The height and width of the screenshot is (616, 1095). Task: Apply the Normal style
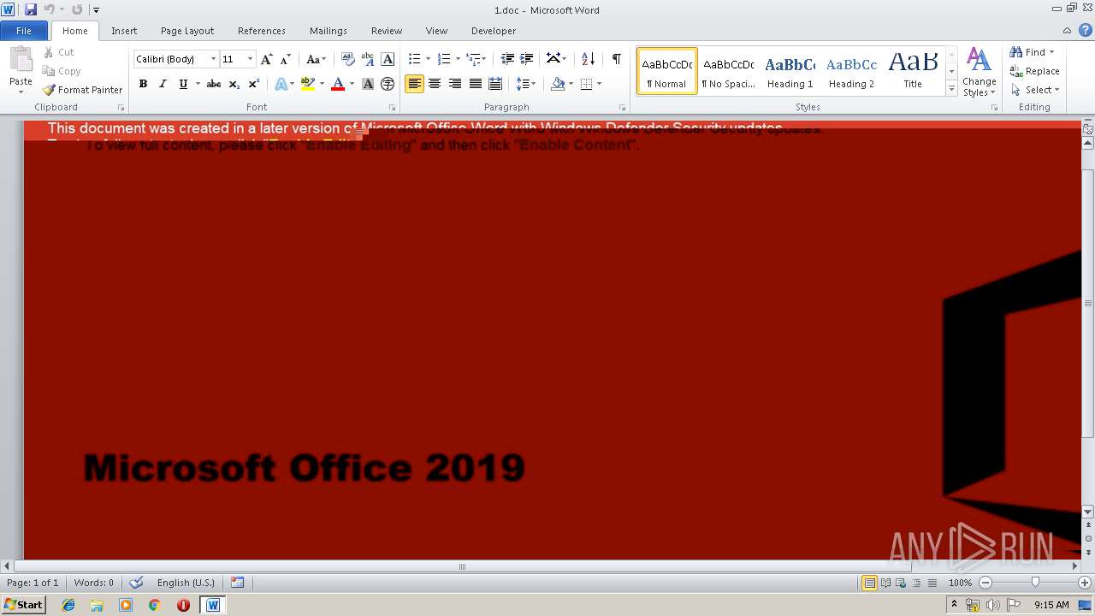coord(667,71)
